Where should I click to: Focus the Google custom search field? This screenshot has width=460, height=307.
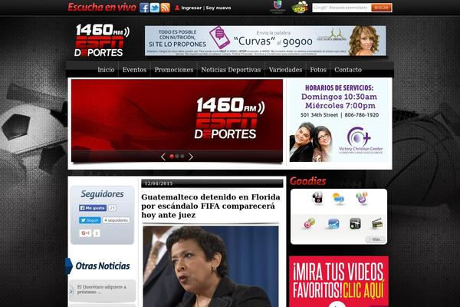point(342,8)
